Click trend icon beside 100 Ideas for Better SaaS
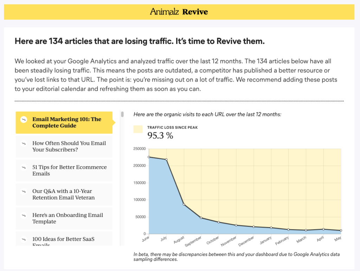 (x=24, y=239)
